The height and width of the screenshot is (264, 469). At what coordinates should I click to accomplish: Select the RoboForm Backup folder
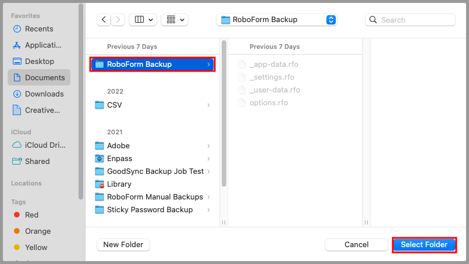point(152,65)
